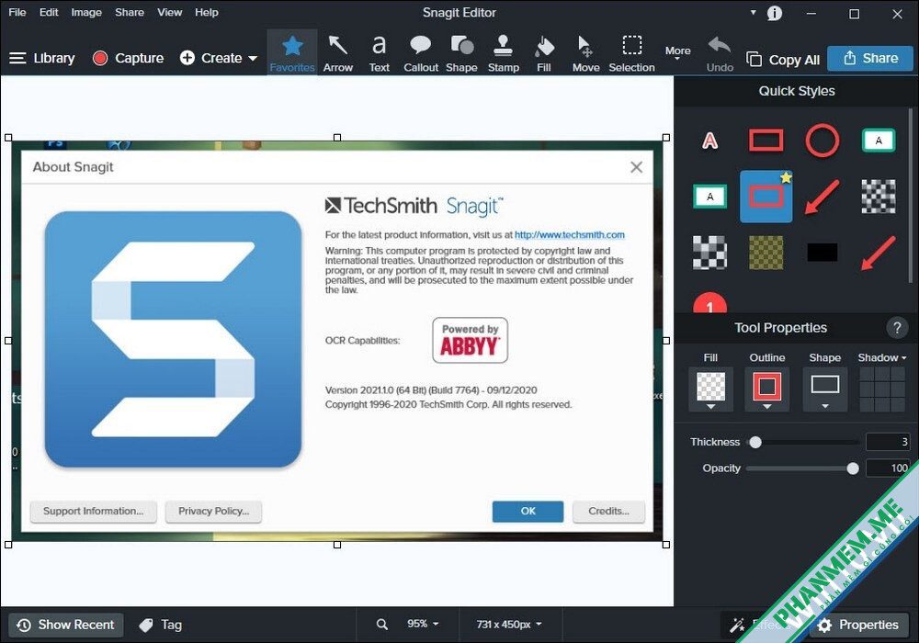Screen dimensions: 919x643
Task: Open the Library hamburger menu
Action: pyautogui.click(x=42, y=58)
